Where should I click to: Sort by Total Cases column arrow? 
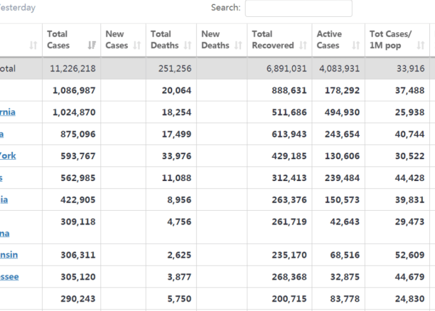pos(92,45)
